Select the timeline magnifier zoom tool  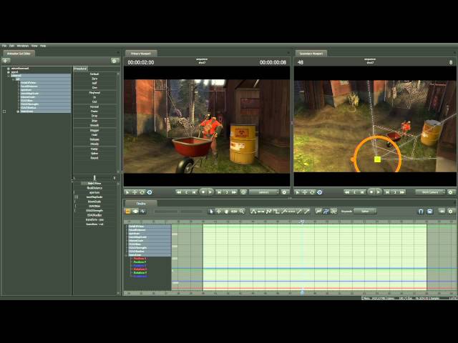coord(242,212)
